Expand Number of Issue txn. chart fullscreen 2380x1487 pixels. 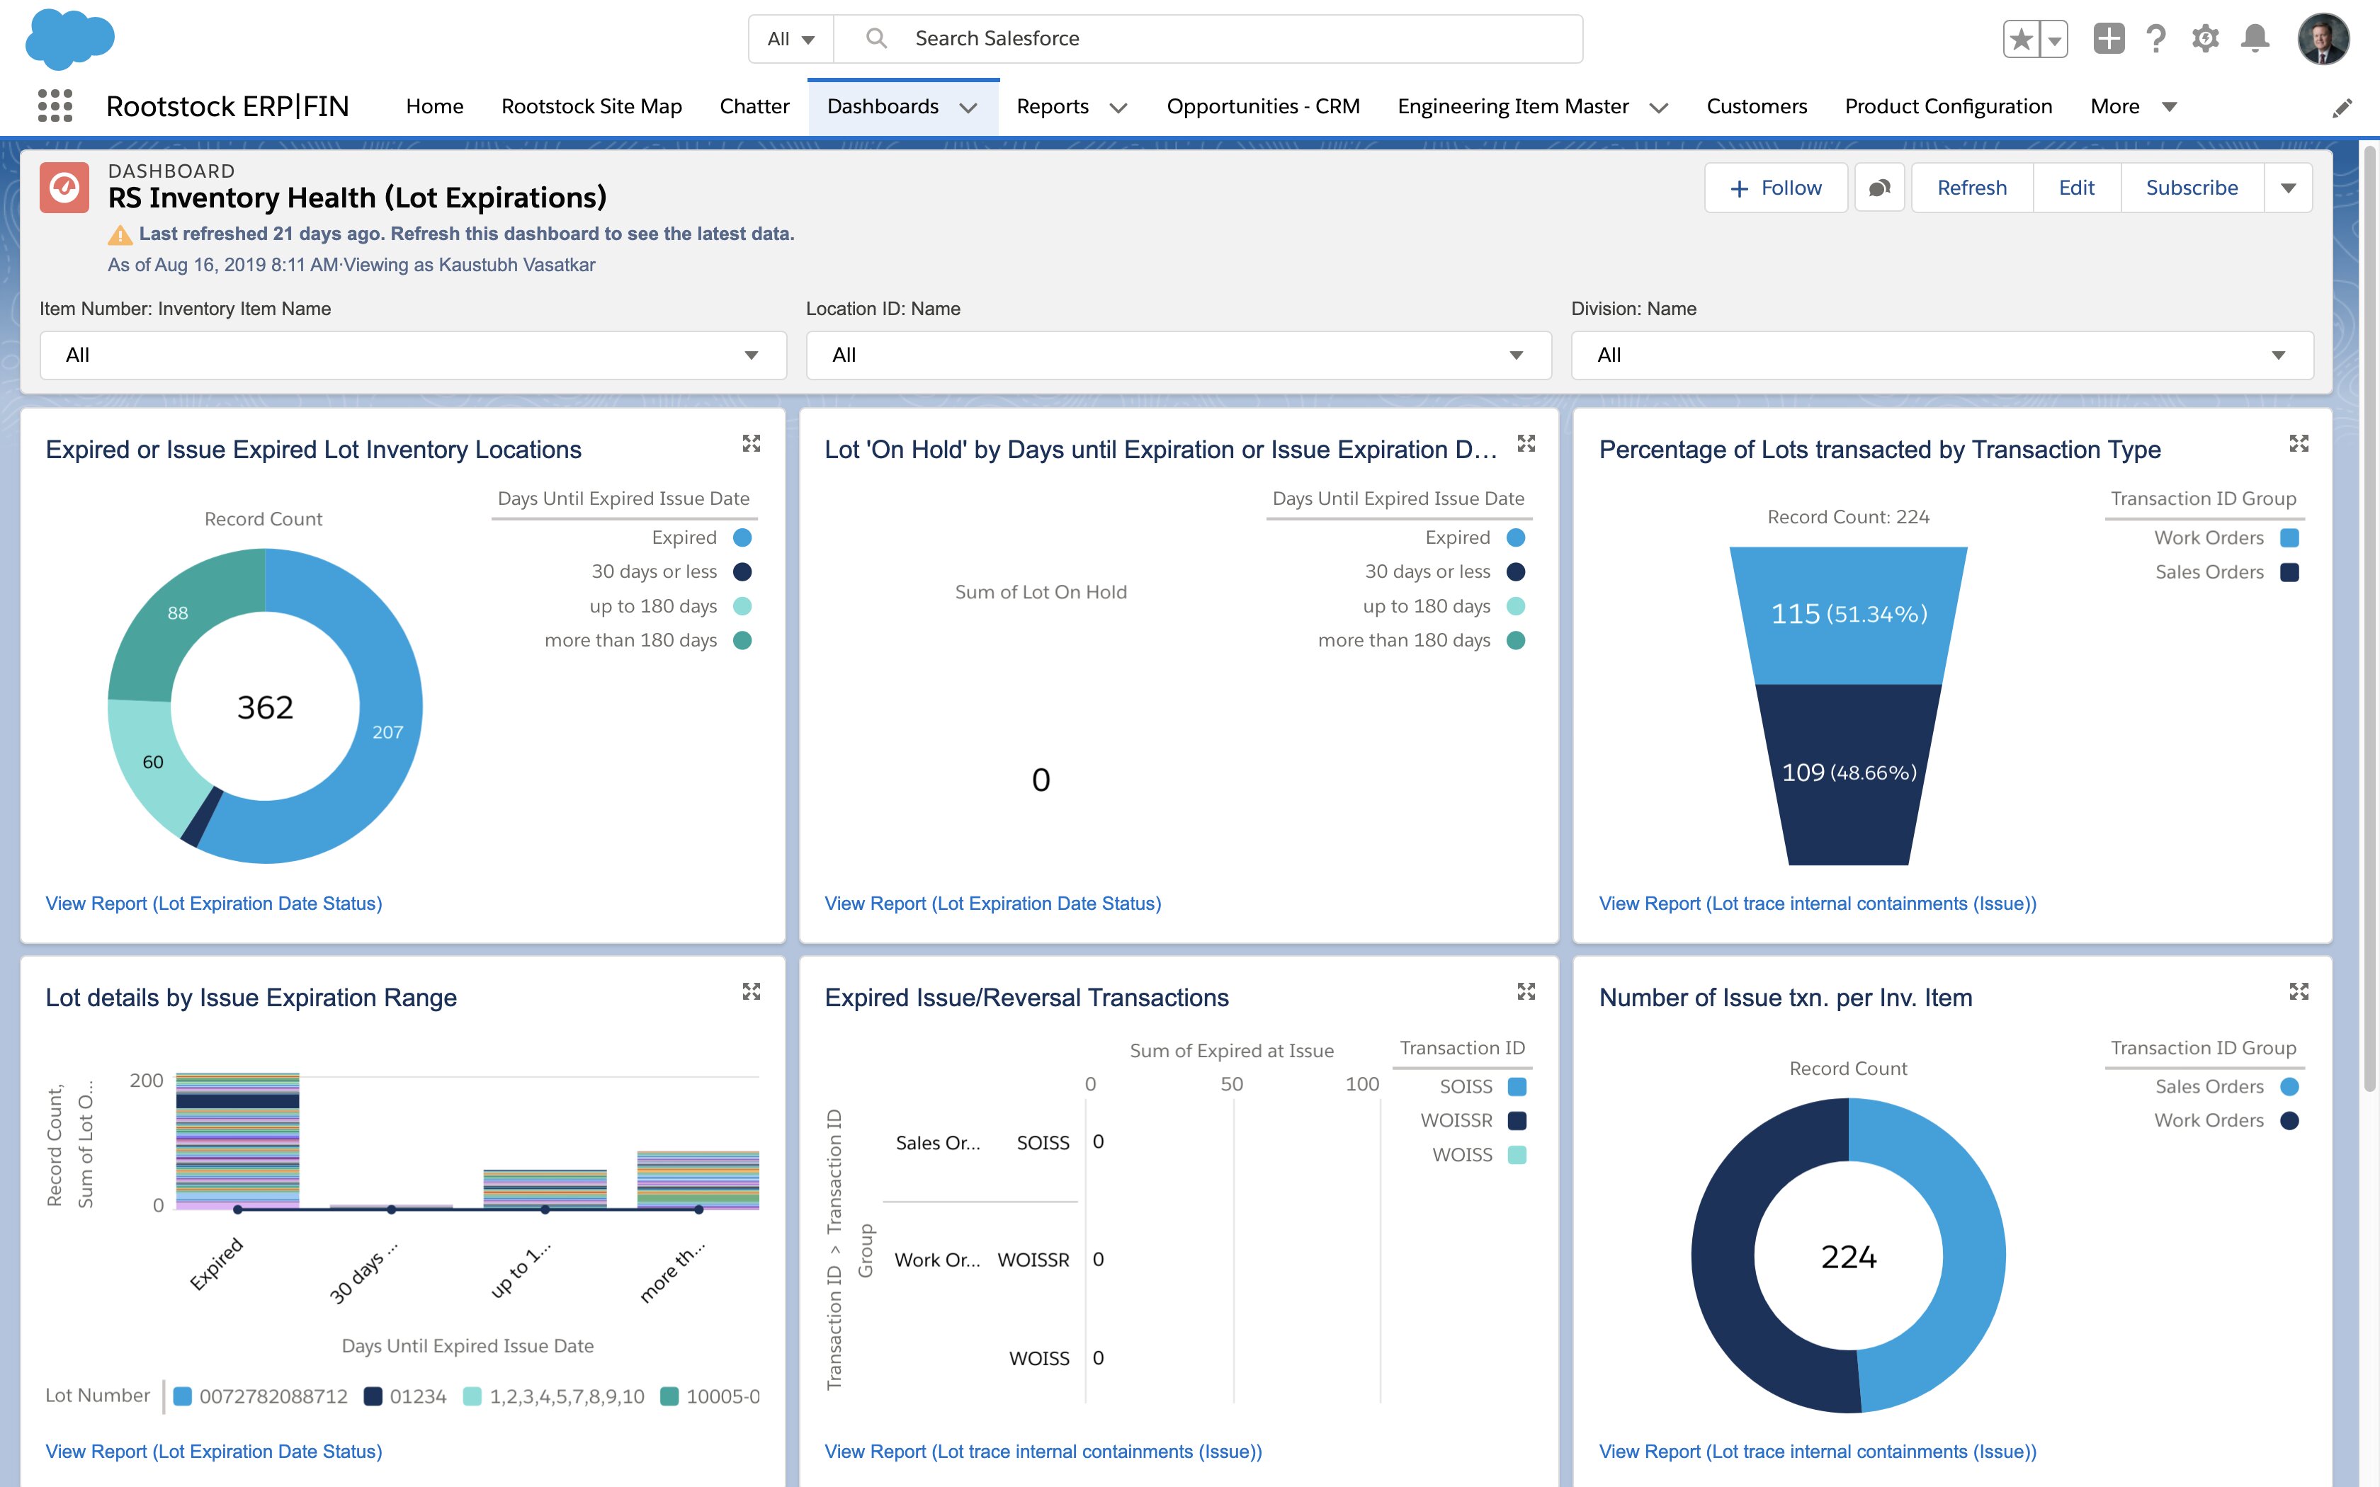[x=2299, y=991]
